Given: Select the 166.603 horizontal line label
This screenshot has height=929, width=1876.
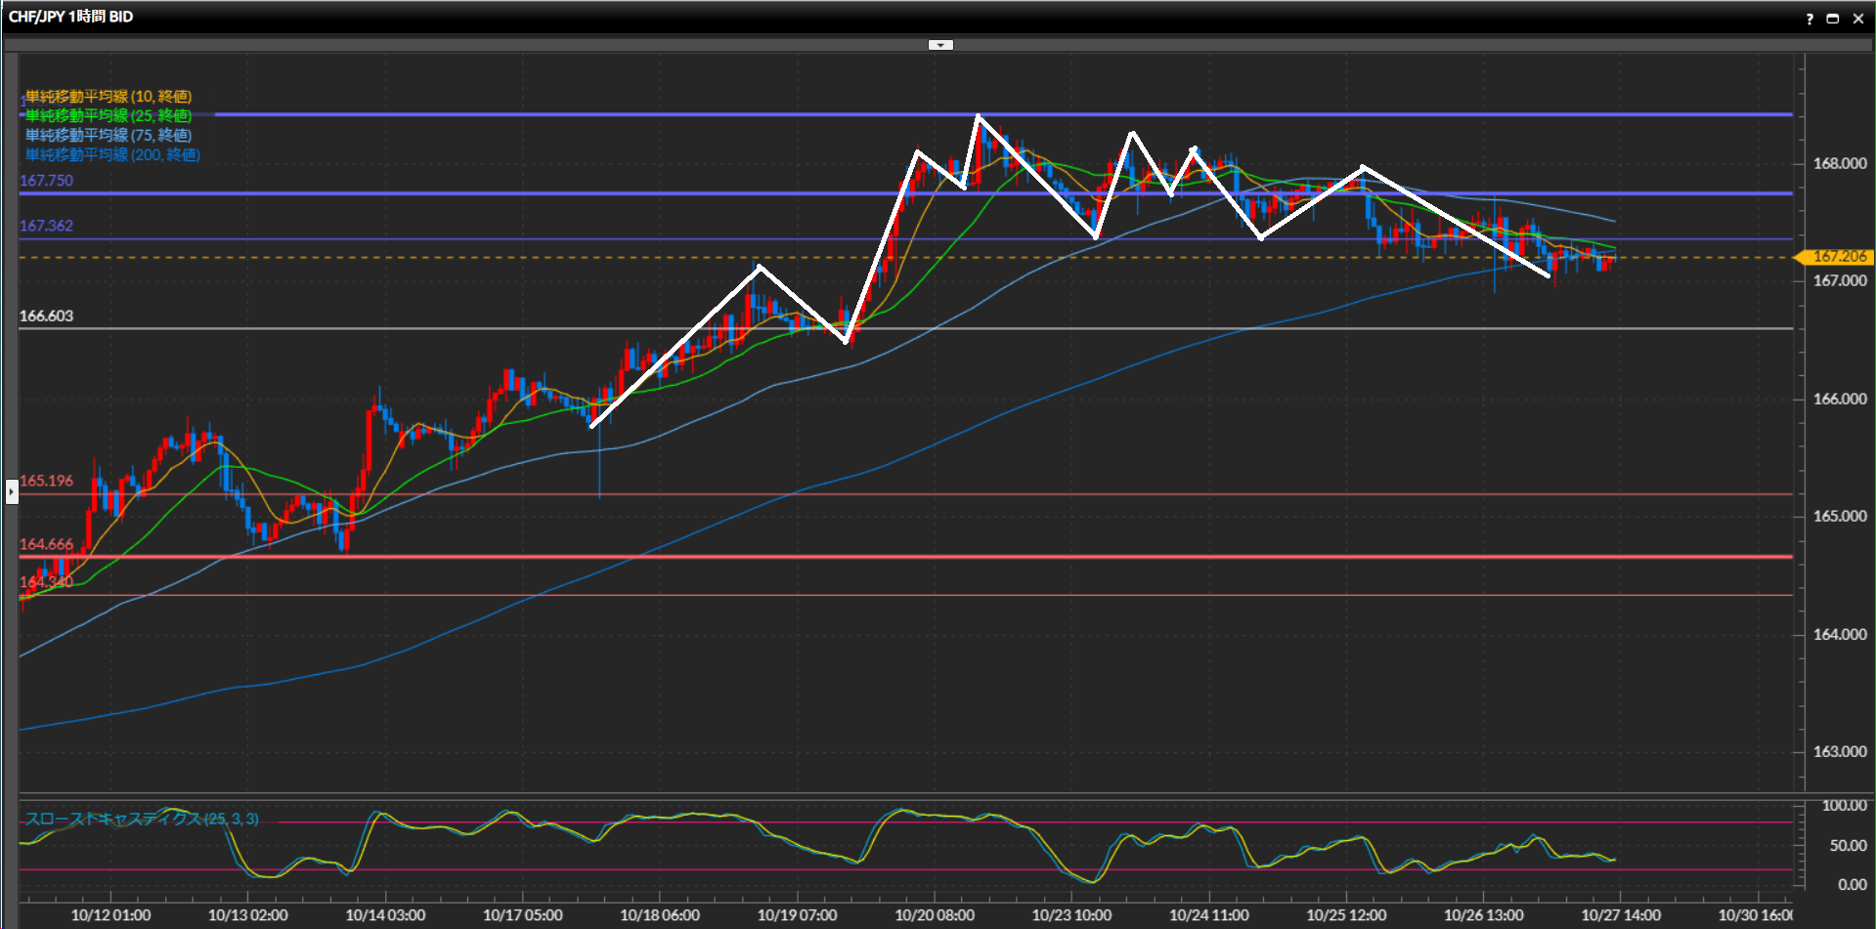Looking at the screenshot, I should [46, 316].
